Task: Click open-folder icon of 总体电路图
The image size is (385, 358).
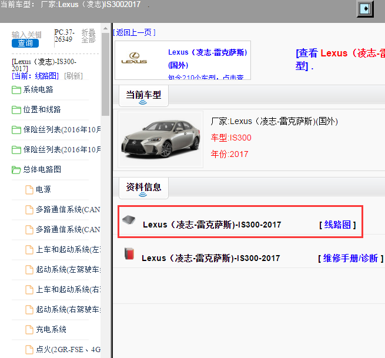Action: pyautogui.click(x=16, y=170)
